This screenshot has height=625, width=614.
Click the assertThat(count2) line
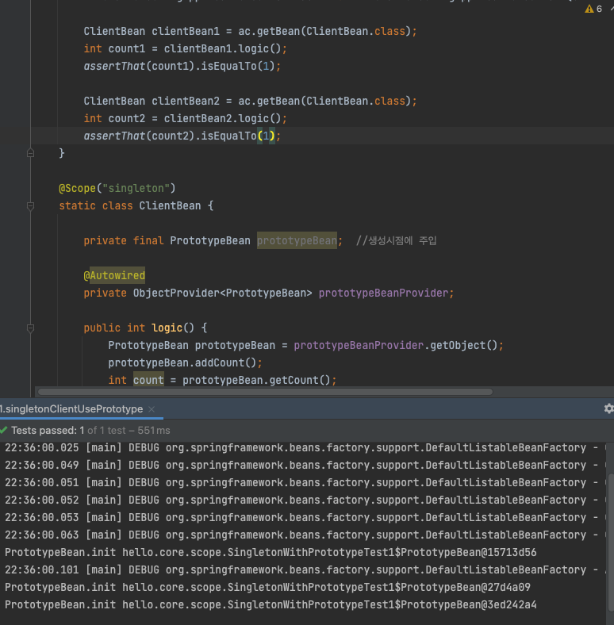[182, 136]
